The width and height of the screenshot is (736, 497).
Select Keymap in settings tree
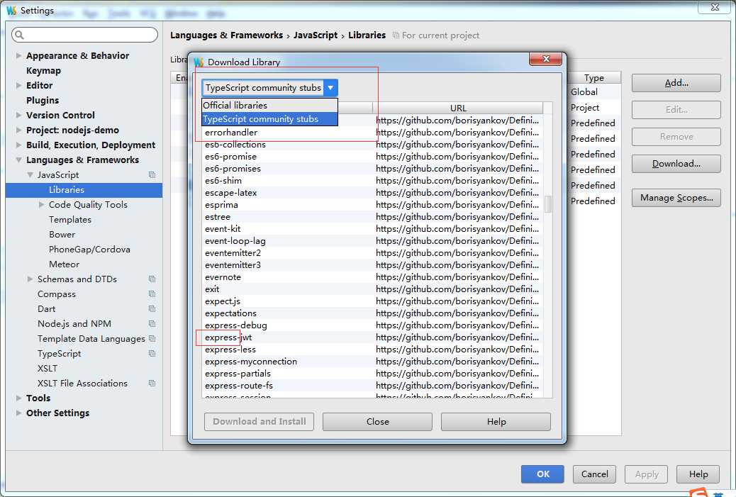[x=44, y=70]
